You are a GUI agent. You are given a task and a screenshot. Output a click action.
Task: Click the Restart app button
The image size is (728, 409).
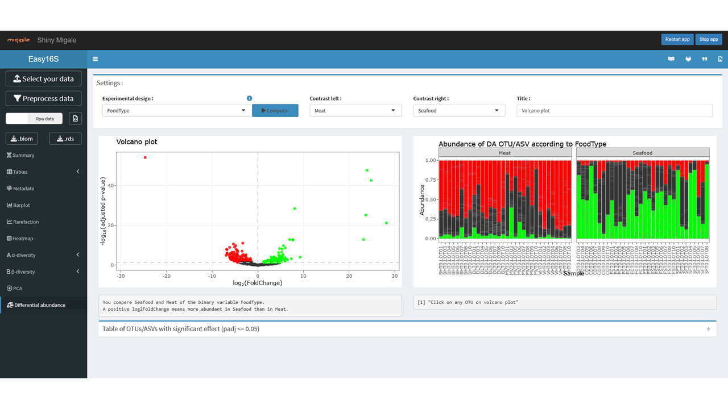677,39
